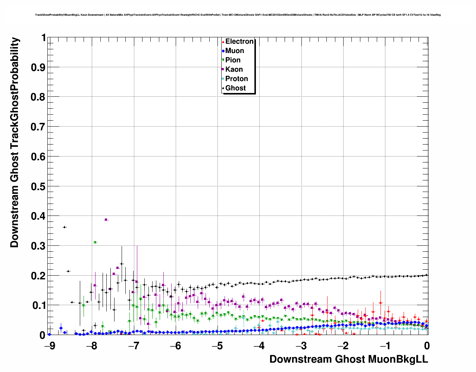Click the red triangle Electron marker in legend
The image size is (476, 372).
(223, 41)
